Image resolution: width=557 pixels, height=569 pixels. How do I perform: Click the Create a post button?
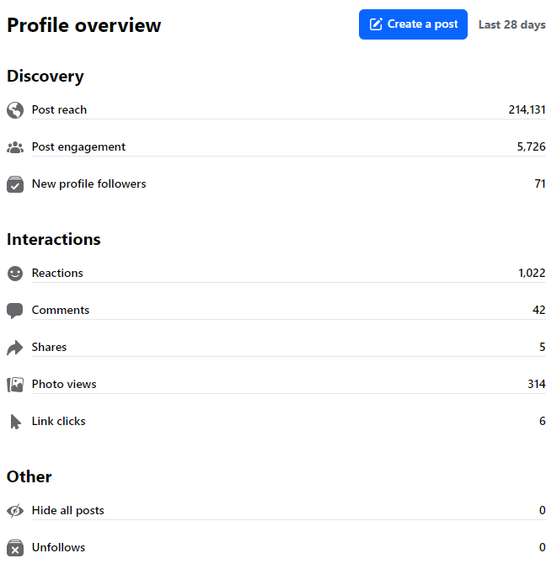tap(413, 24)
